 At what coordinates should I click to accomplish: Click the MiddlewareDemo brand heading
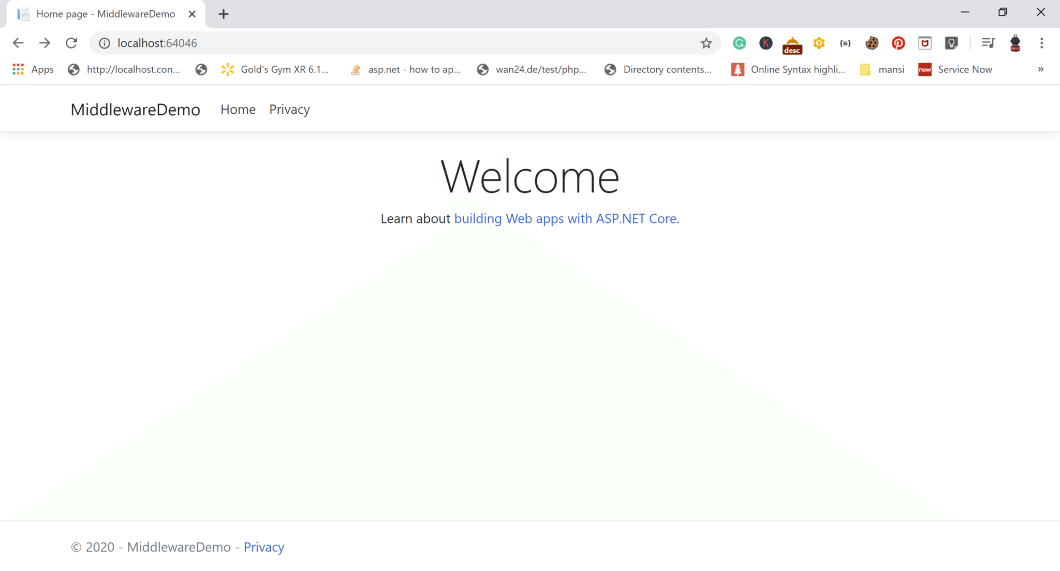pyautogui.click(x=135, y=109)
